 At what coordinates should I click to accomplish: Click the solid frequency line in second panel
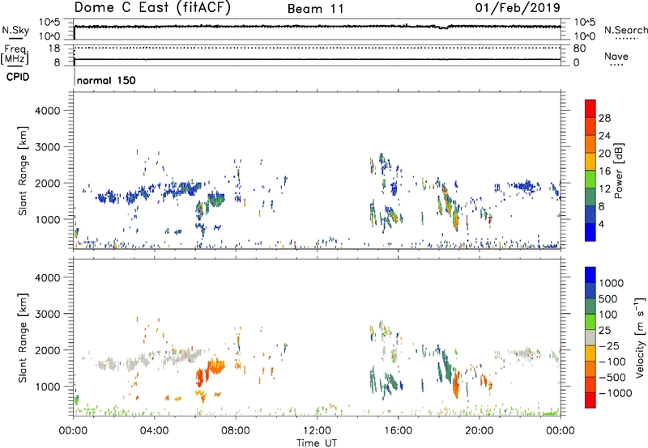pos(317,59)
